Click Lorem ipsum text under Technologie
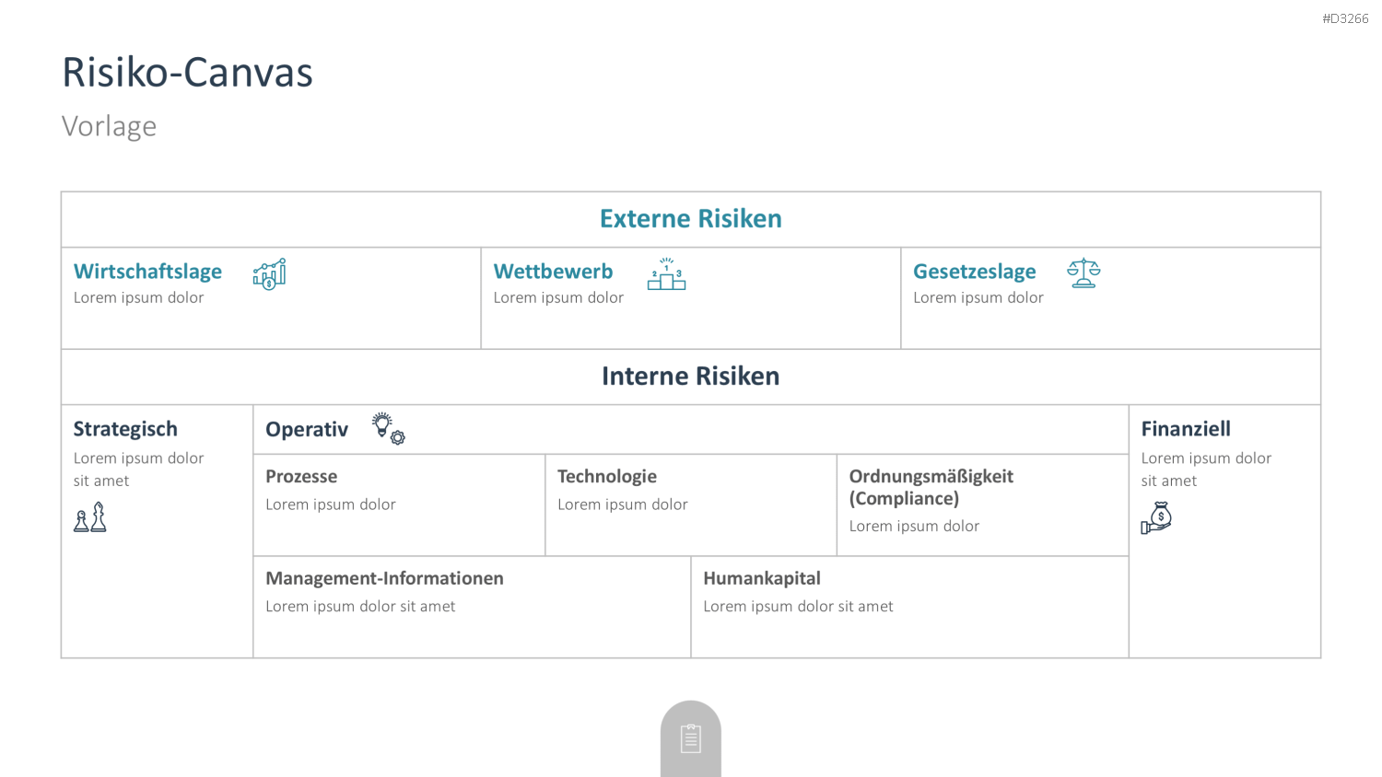The image size is (1382, 777). [623, 504]
